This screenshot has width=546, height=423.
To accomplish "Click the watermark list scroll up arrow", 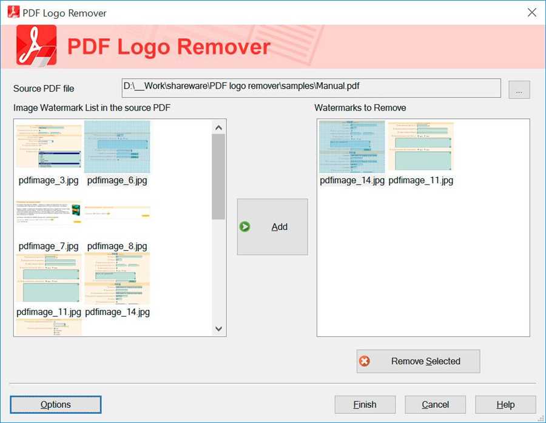I will (x=218, y=127).
